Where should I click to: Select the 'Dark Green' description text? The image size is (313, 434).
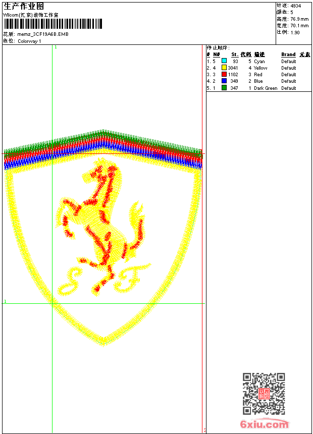point(266,88)
